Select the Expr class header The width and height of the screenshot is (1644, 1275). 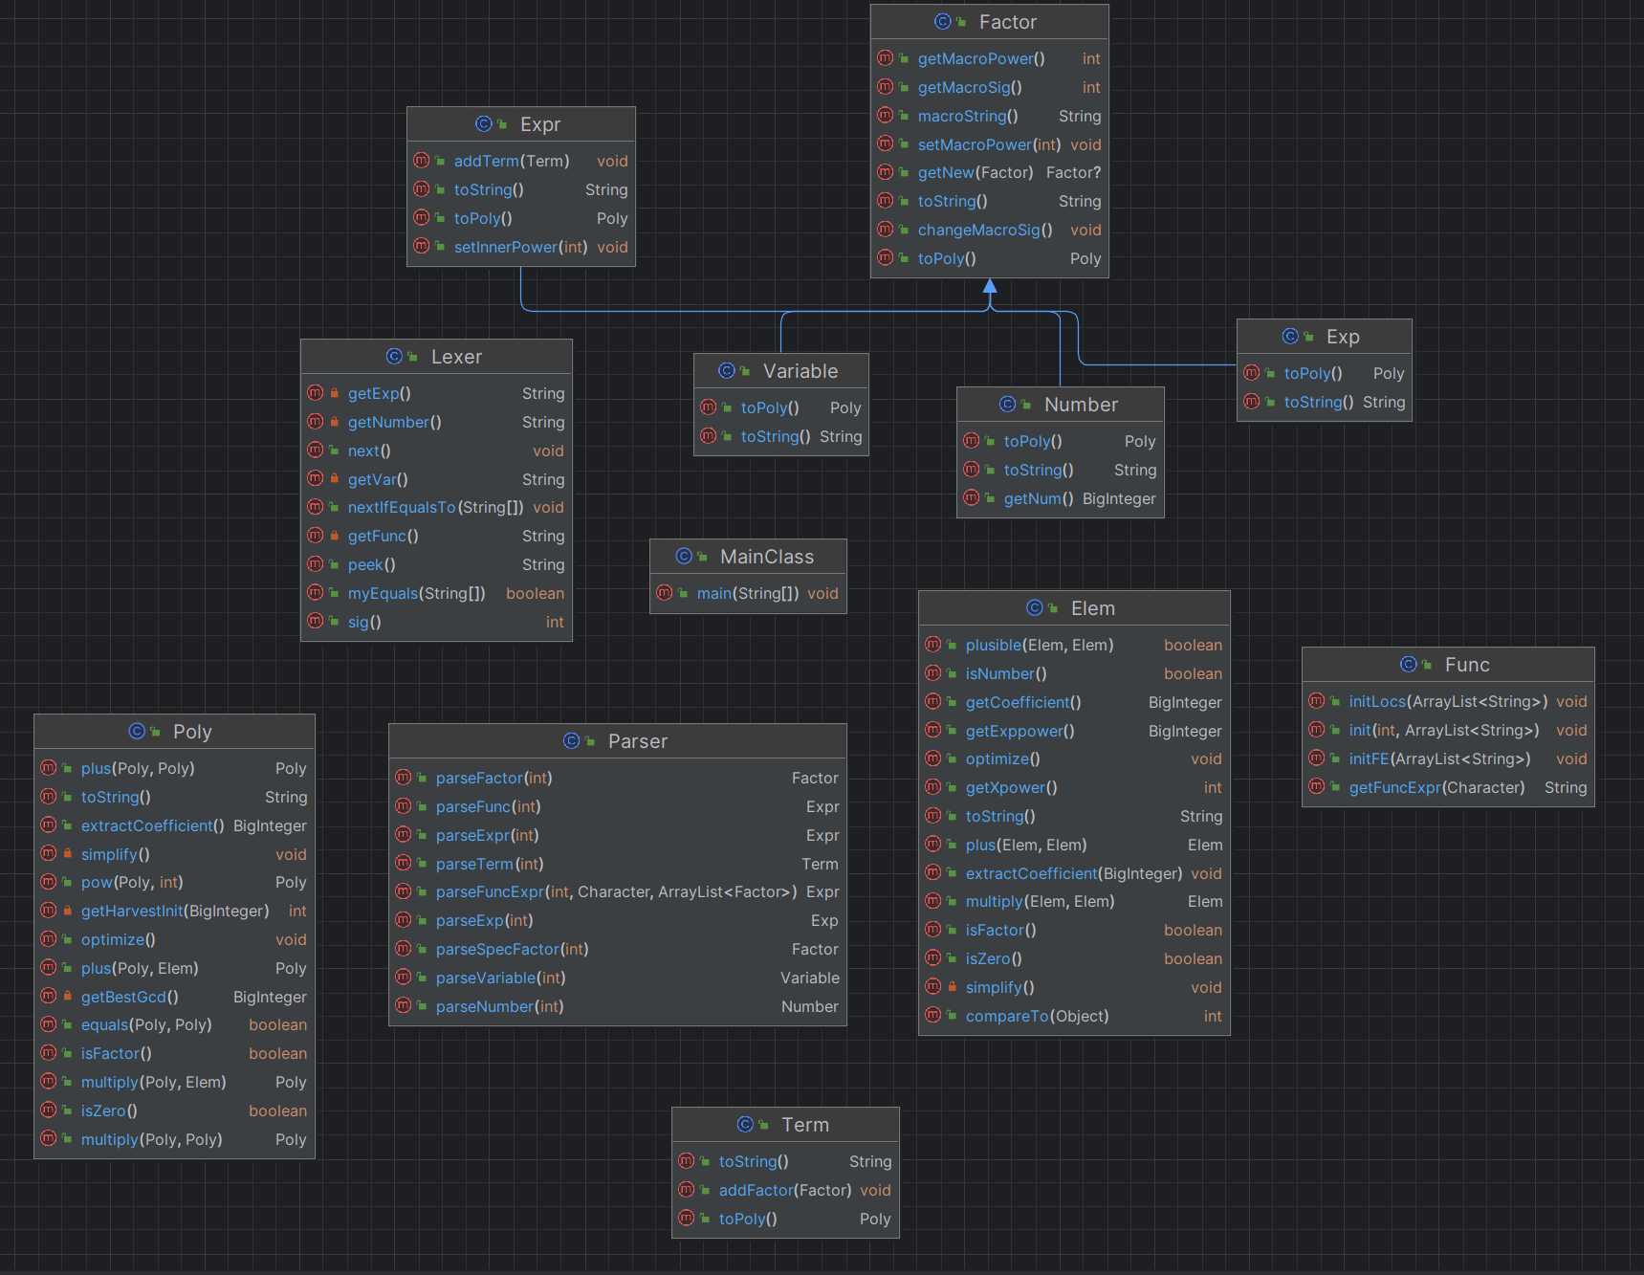tap(521, 124)
